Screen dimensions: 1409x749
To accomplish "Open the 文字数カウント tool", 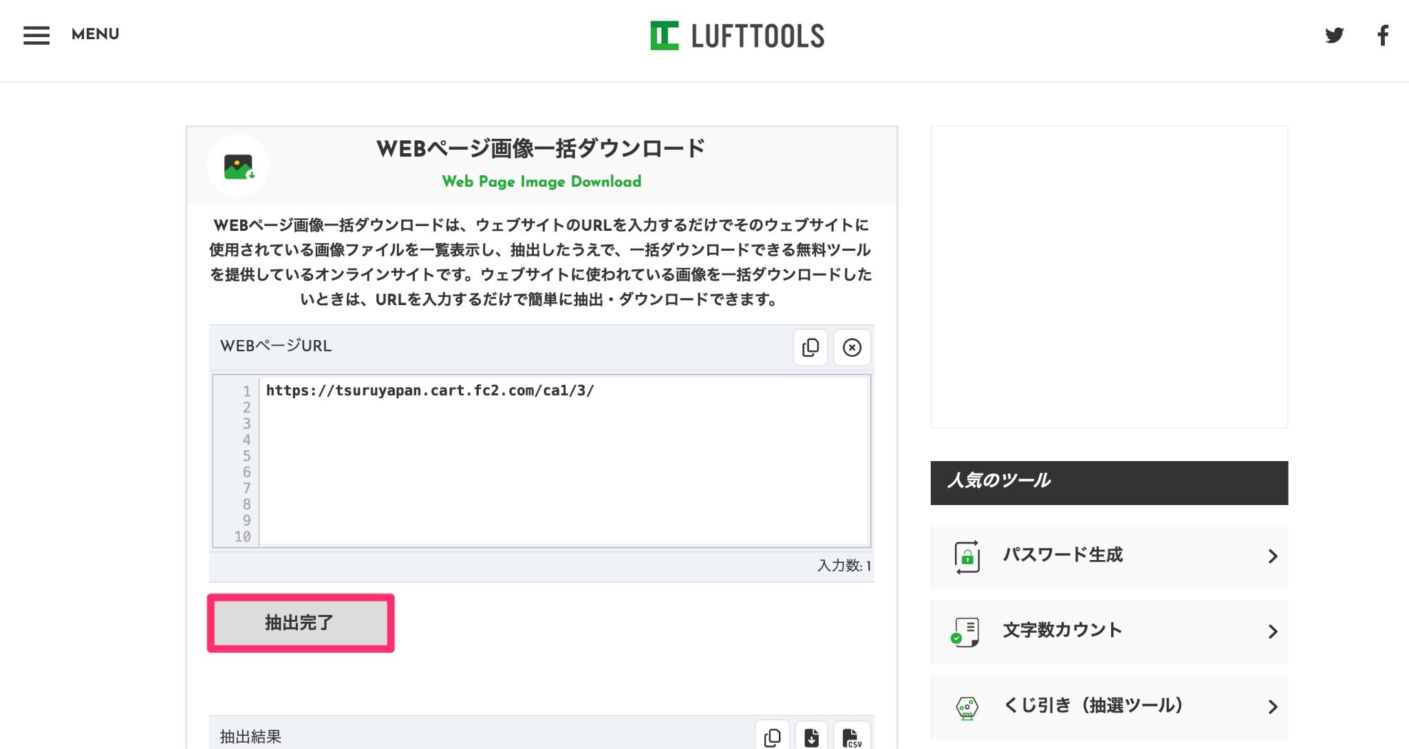I will coord(1109,631).
